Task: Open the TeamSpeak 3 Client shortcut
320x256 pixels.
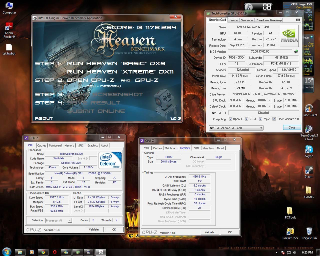Action: pyautogui.click(x=309, y=133)
